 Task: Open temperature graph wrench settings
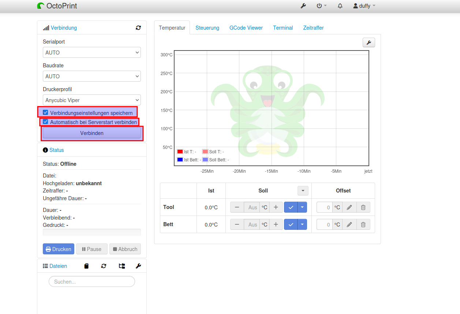(x=369, y=43)
